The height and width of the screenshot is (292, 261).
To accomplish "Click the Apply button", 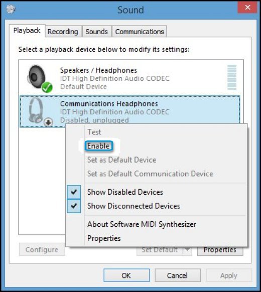I will point(228,275).
